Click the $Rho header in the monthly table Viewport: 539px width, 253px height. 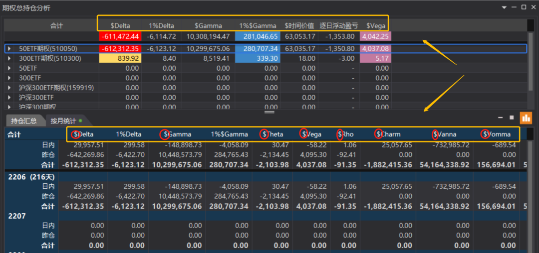click(346, 134)
